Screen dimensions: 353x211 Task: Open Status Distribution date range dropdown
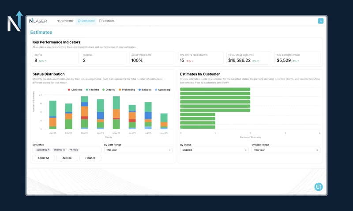pyautogui.click(x=138, y=150)
